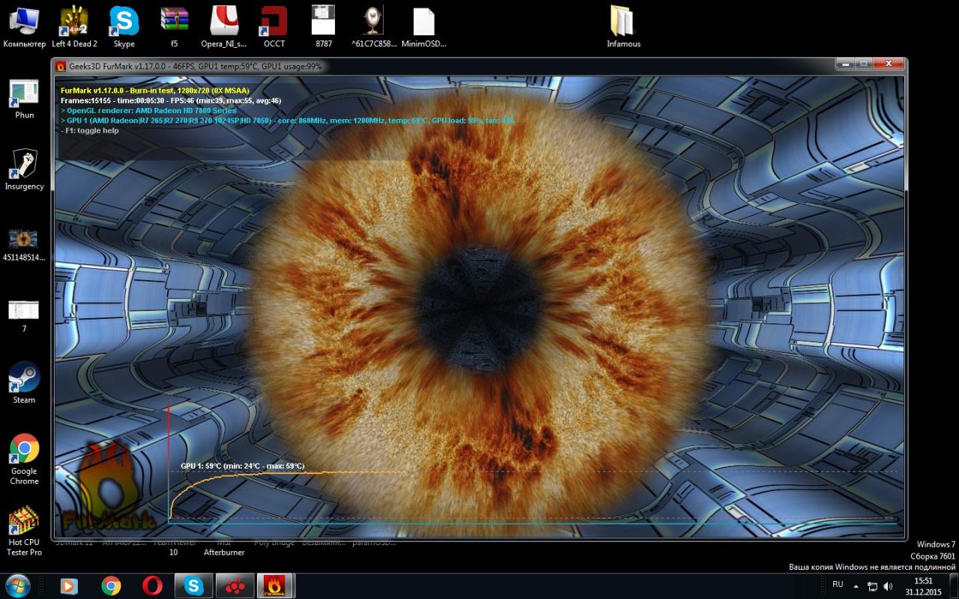This screenshot has width=959, height=599.
Task: Switch to the Skype taskbar window
Action: pyautogui.click(x=193, y=586)
